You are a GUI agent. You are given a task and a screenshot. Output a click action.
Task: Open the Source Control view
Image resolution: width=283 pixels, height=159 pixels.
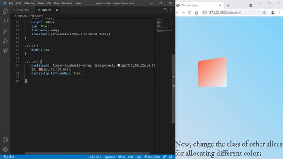point(5,31)
